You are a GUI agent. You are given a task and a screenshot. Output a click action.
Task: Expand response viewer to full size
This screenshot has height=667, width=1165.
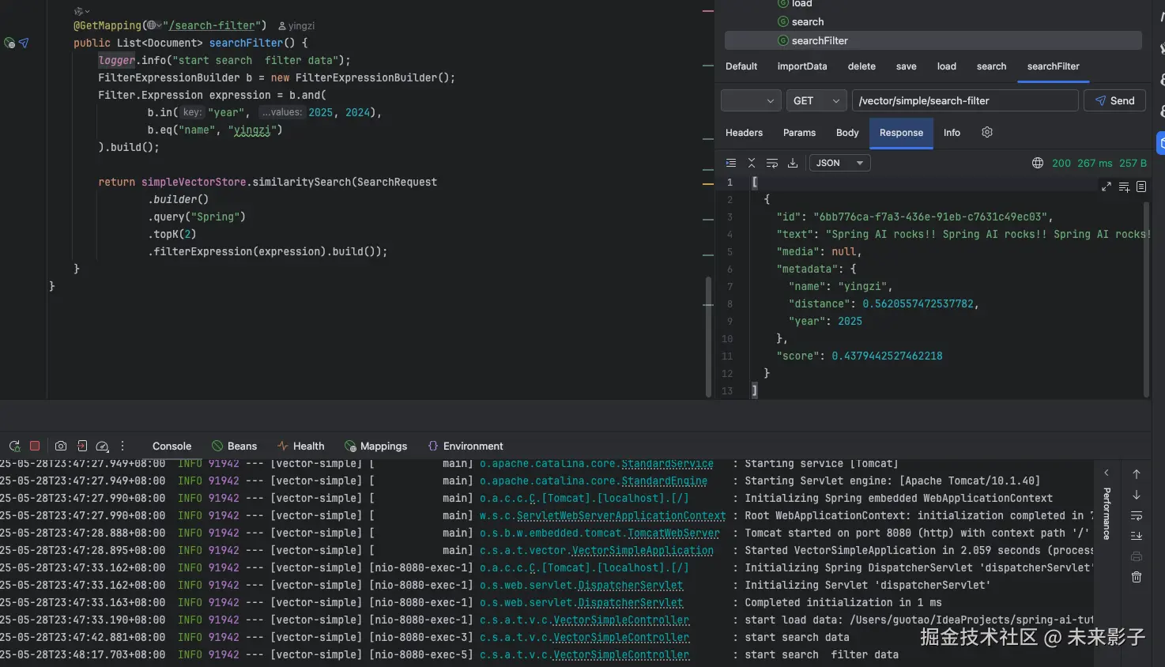pyautogui.click(x=1106, y=187)
